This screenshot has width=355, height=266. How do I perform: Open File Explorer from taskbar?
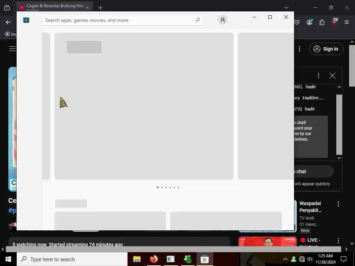137,259
